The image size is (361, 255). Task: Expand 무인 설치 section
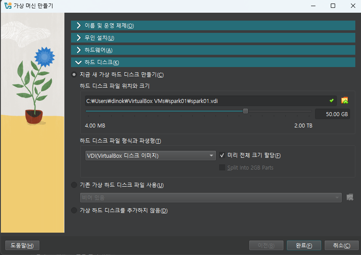(x=213, y=38)
